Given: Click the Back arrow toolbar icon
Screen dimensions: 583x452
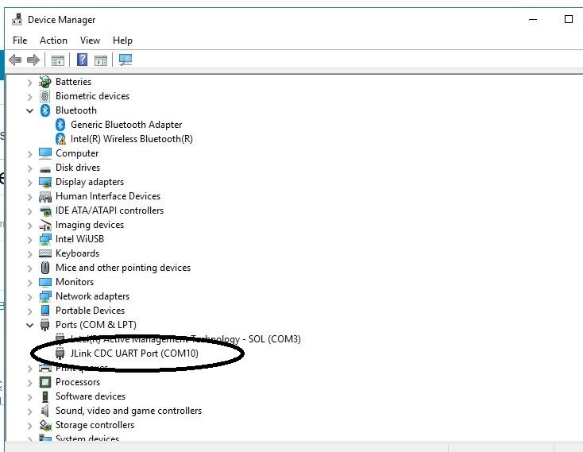Looking at the screenshot, I should pos(15,60).
